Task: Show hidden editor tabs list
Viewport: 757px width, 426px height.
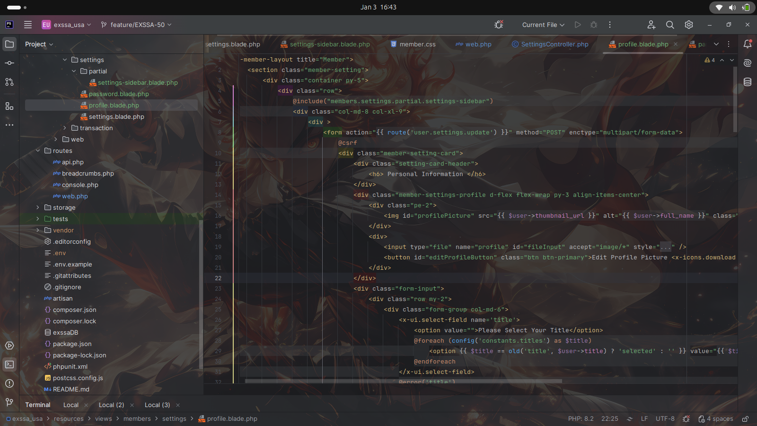Action: (716, 44)
